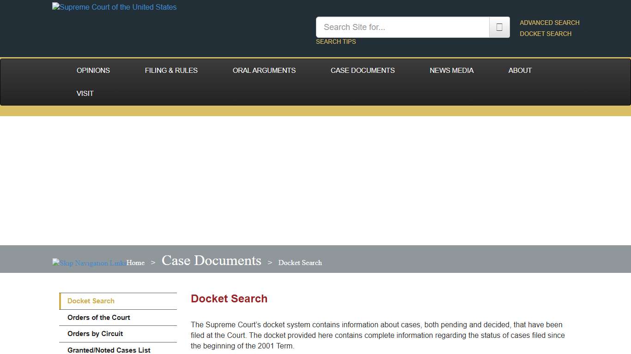The height and width of the screenshot is (354, 631).
Task: Open the VISIT navigation item
Action: click(85, 93)
